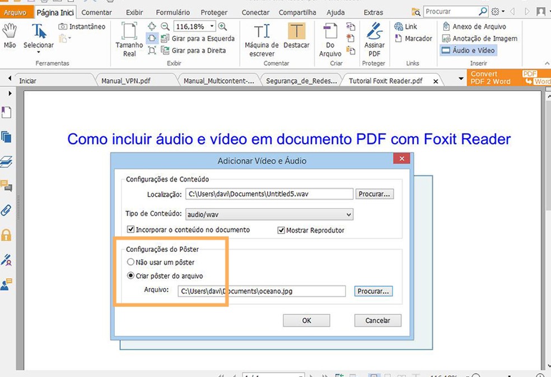
Task: Click the fit page icon
Action: click(152, 27)
